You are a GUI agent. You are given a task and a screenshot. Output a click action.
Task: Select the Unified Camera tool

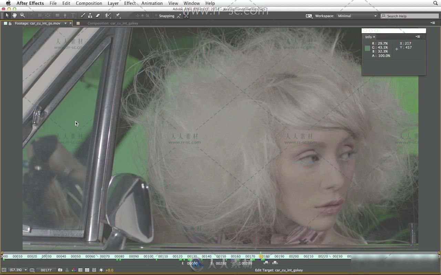40,15
